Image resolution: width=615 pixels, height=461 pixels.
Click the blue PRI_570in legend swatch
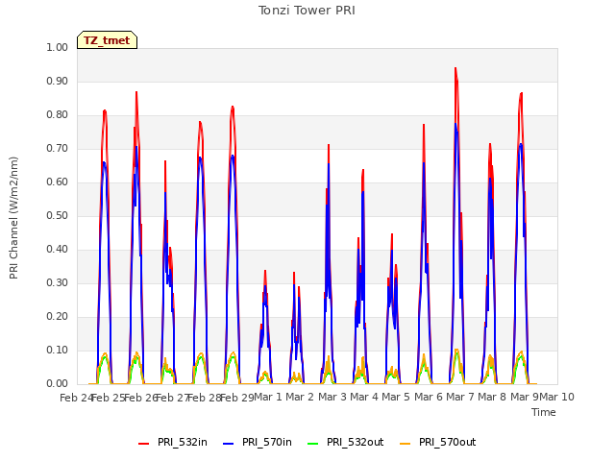[x=229, y=444]
